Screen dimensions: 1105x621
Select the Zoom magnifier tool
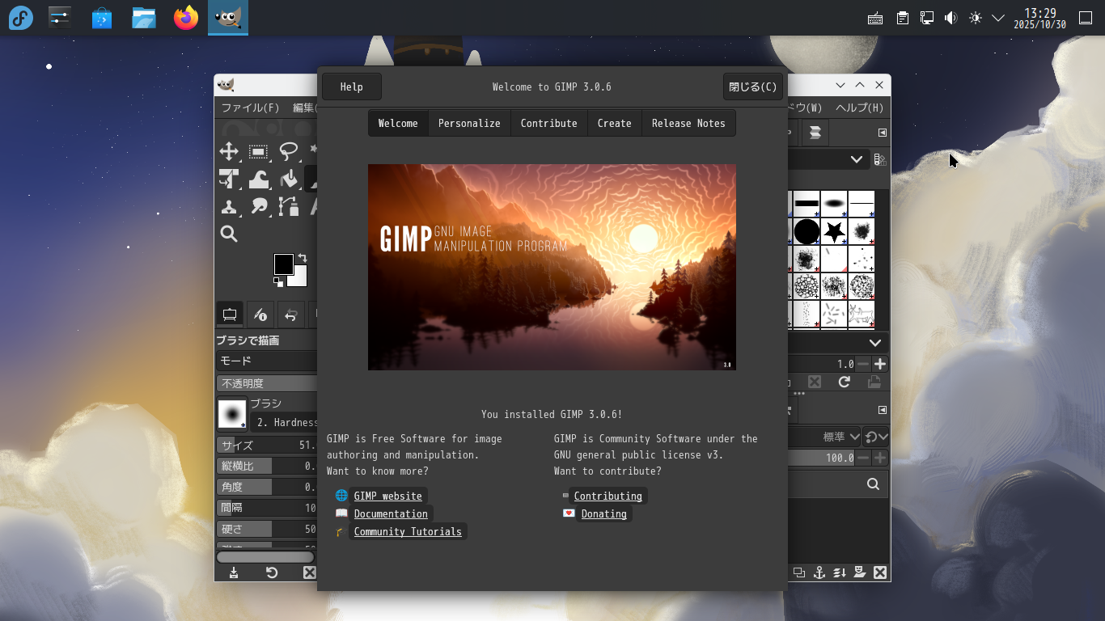[x=229, y=234]
